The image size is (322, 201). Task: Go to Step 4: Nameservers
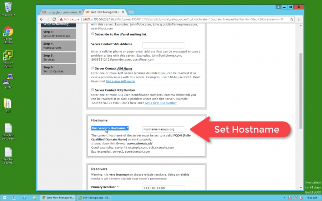tap(58, 46)
